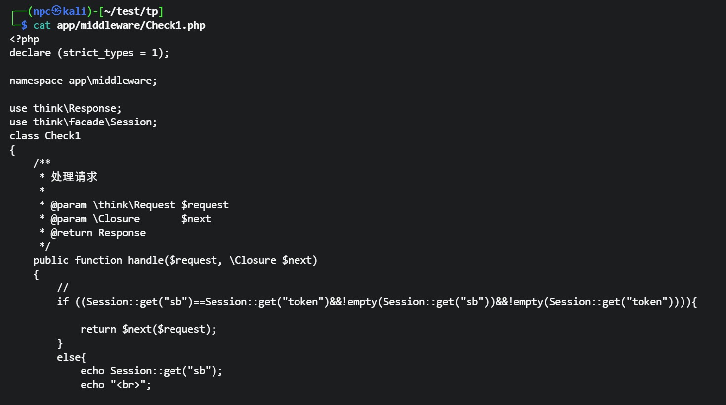This screenshot has height=405, width=726.
Task: Click the app/middleware/Check1.php file path
Action: pos(131,25)
